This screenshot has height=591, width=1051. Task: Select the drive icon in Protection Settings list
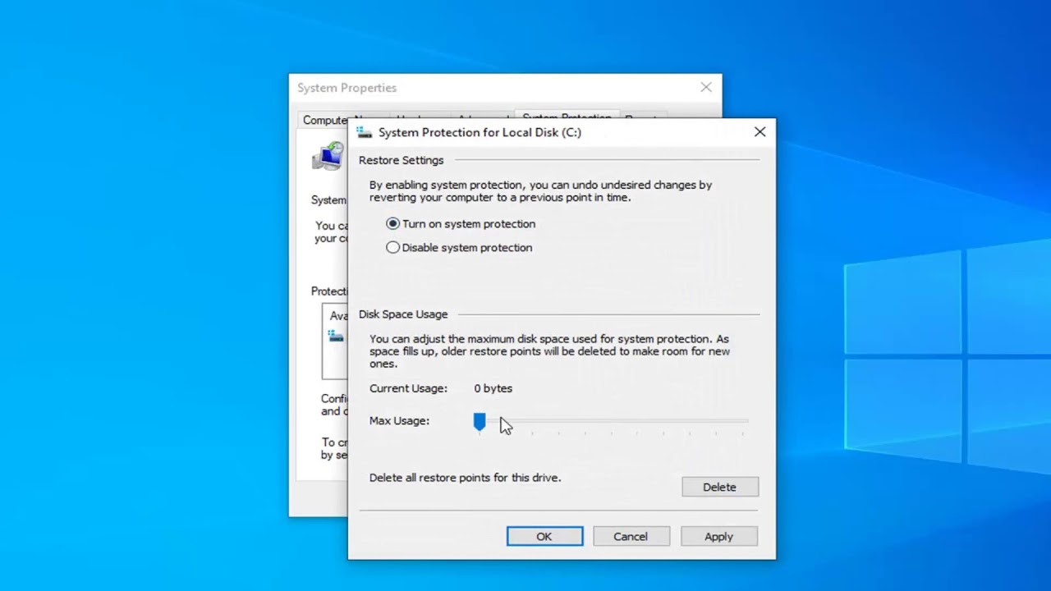point(336,335)
